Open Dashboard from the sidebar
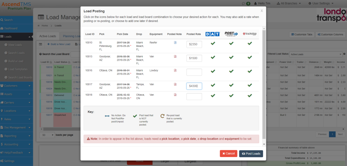 coord(16,28)
